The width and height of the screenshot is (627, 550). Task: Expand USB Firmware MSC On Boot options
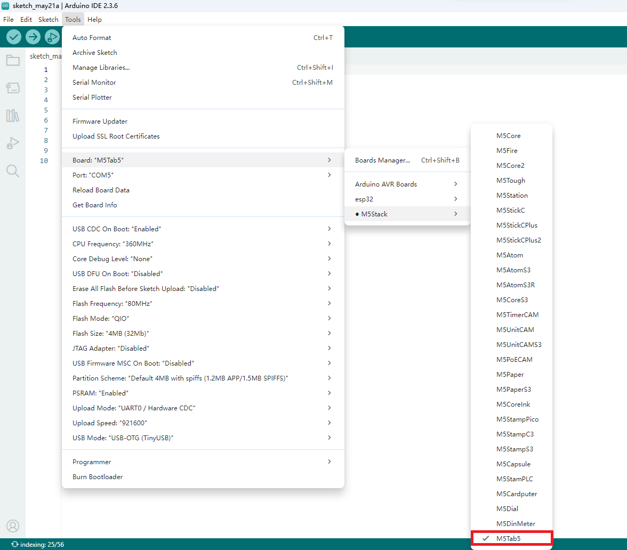pos(203,363)
